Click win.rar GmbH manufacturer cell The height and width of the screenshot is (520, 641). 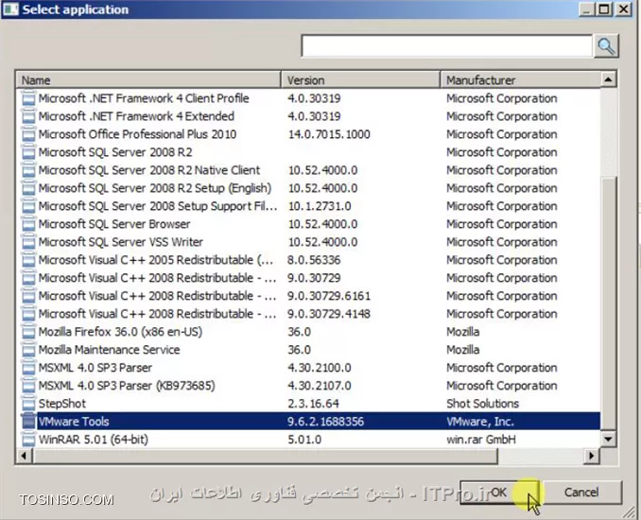pos(481,440)
